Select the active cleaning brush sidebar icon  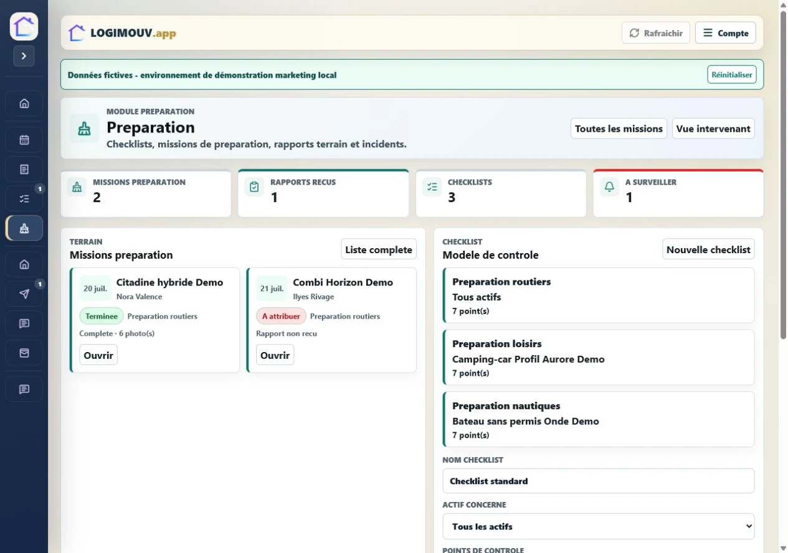[24, 228]
